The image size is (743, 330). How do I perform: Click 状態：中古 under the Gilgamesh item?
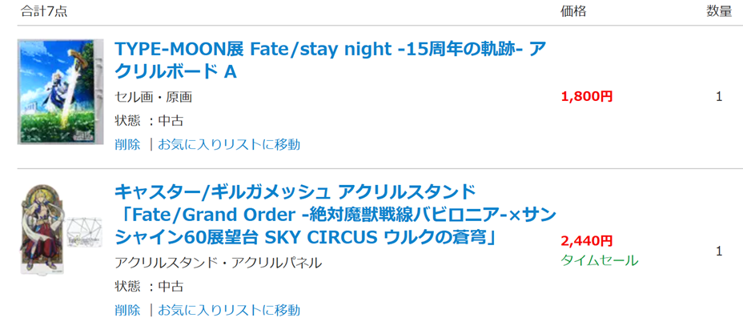tap(149, 287)
